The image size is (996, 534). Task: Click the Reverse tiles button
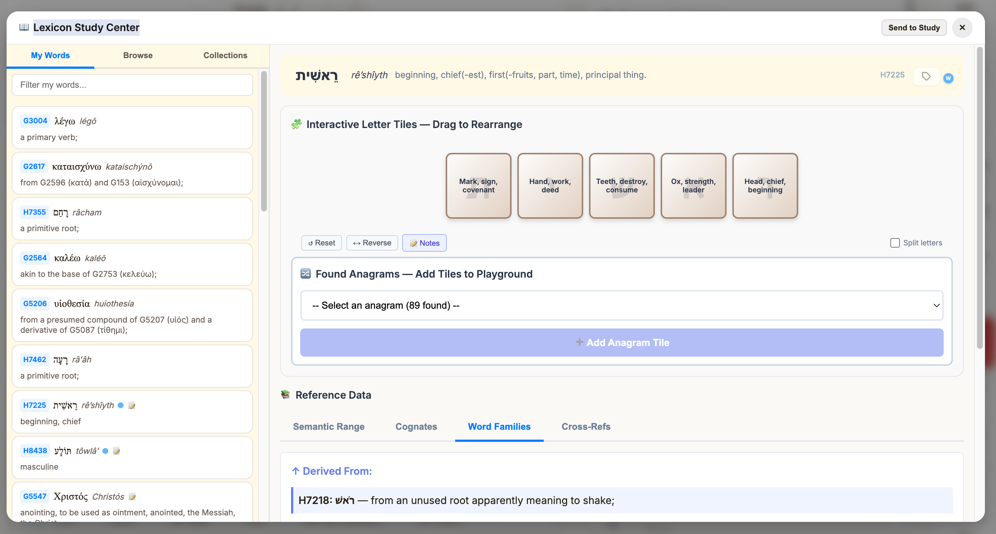click(371, 243)
